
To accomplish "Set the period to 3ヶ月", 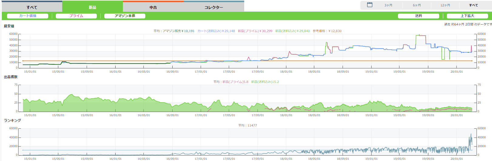I will pyautogui.click(x=388, y=5).
